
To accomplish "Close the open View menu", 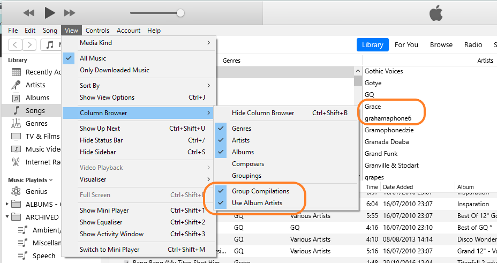I will click(71, 31).
